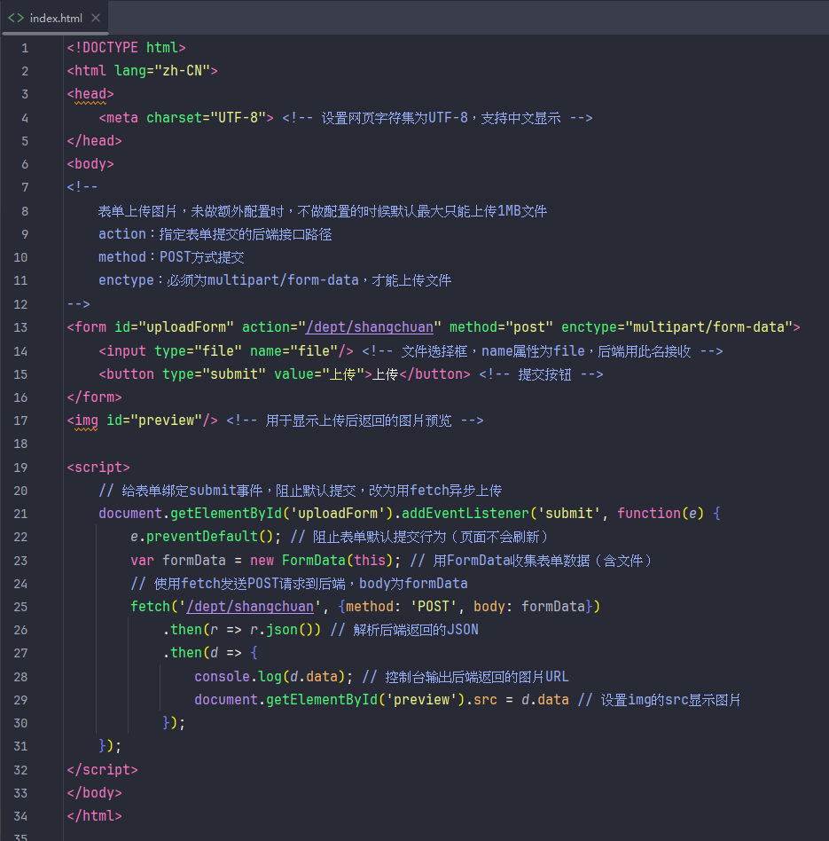Click the closing '</head>' tag

click(x=94, y=140)
